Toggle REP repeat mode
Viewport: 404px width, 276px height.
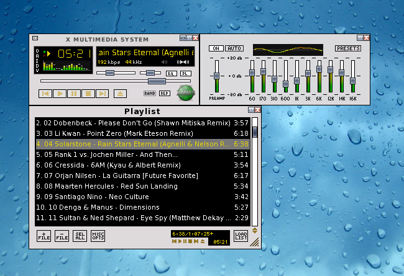(x=165, y=94)
